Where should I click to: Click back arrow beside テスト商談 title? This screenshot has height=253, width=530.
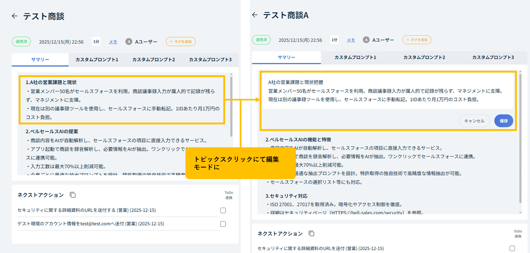pyautogui.click(x=15, y=16)
